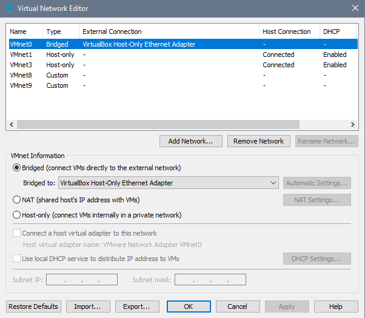Click the Add Network button
This screenshot has height=318, width=365.
click(190, 141)
